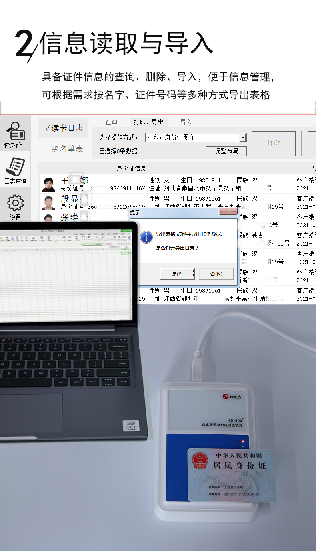The width and height of the screenshot is (316, 556).
Task: Switch to the 查询 tab
Action: coord(111,122)
